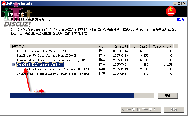
Task: Sort the list by the 重要性 column header
Action: point(102,46)
